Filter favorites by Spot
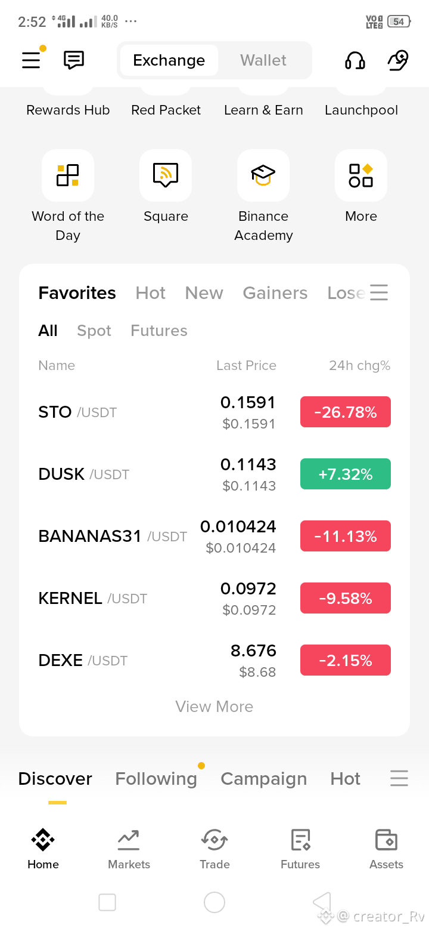This screenshot has width=429, height=931. (x=94, y=331)
